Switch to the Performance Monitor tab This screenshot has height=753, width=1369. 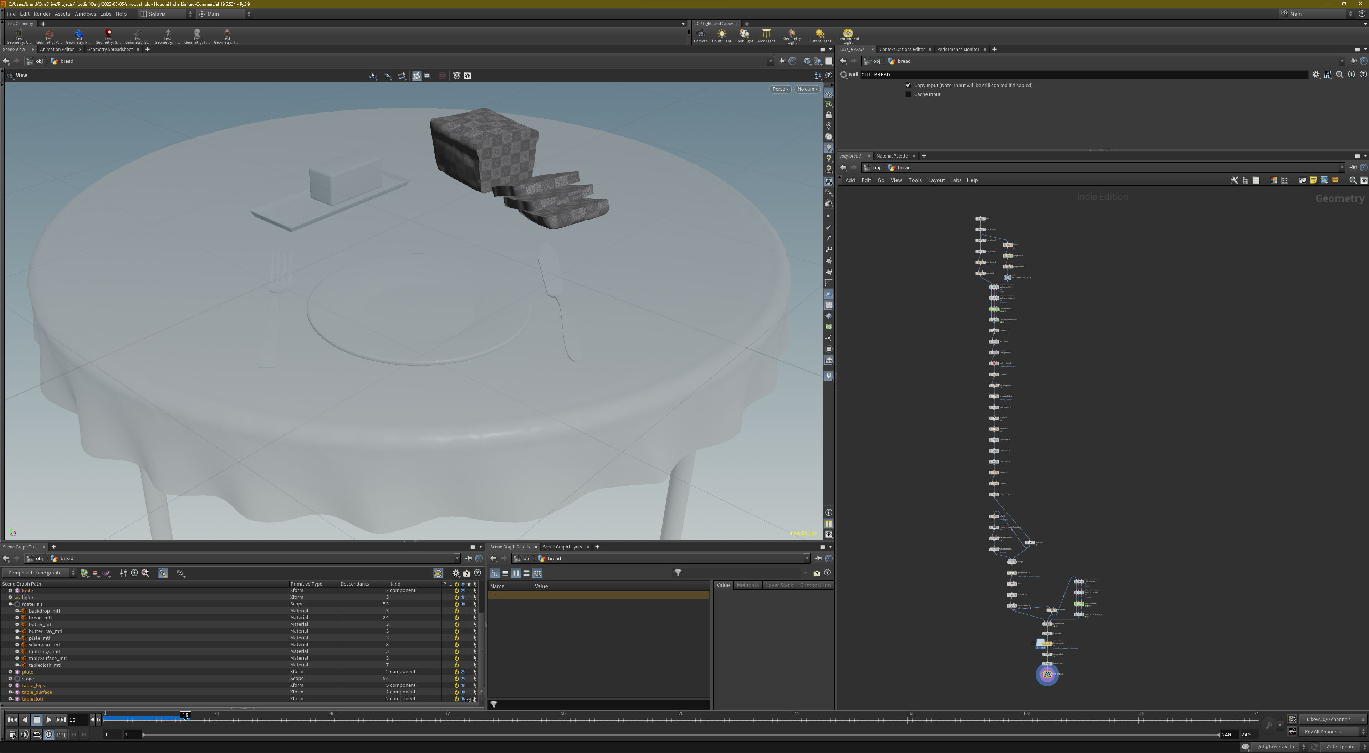coord(958,50)
